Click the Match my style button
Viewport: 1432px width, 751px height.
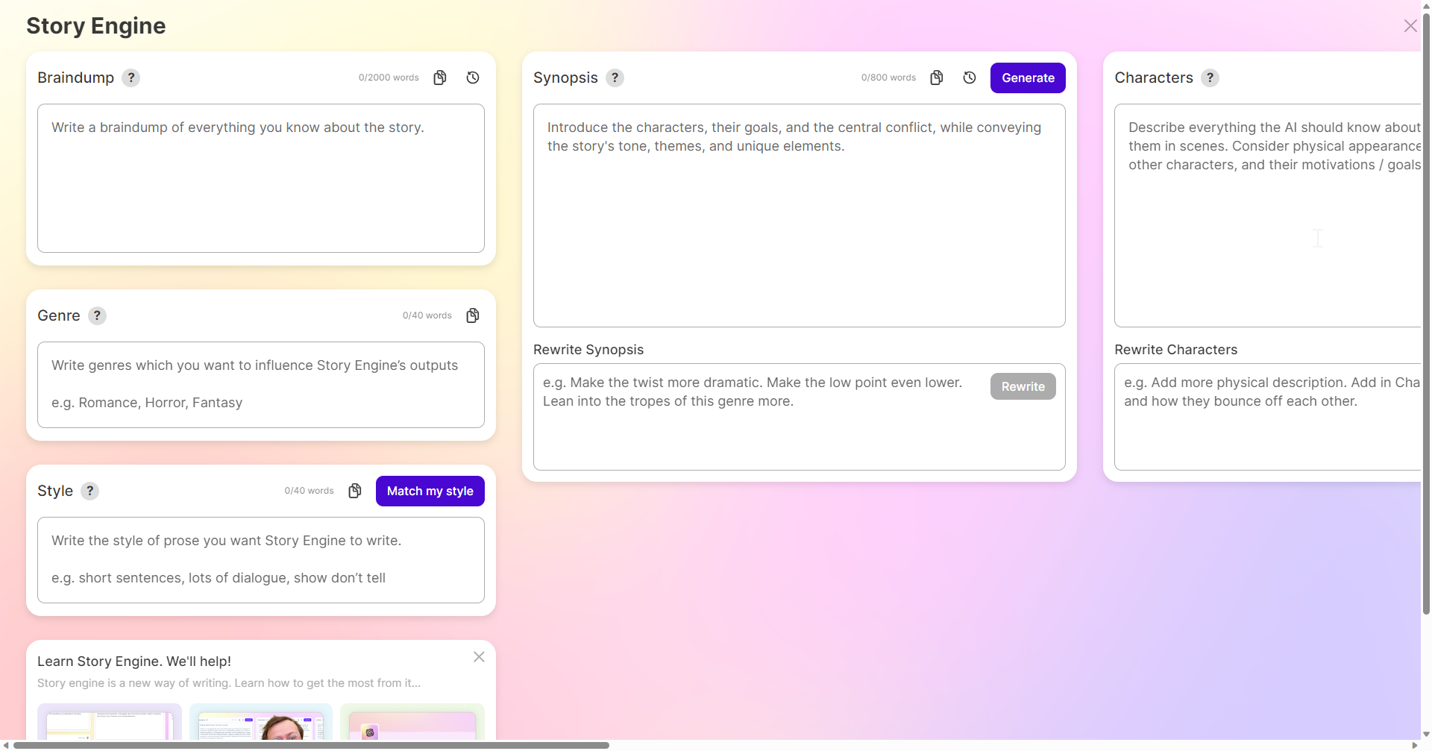(430, 491)
